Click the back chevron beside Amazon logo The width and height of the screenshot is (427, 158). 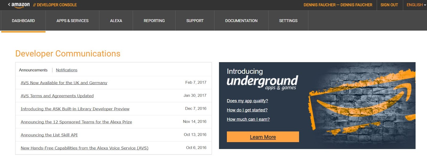coord(9,5)
